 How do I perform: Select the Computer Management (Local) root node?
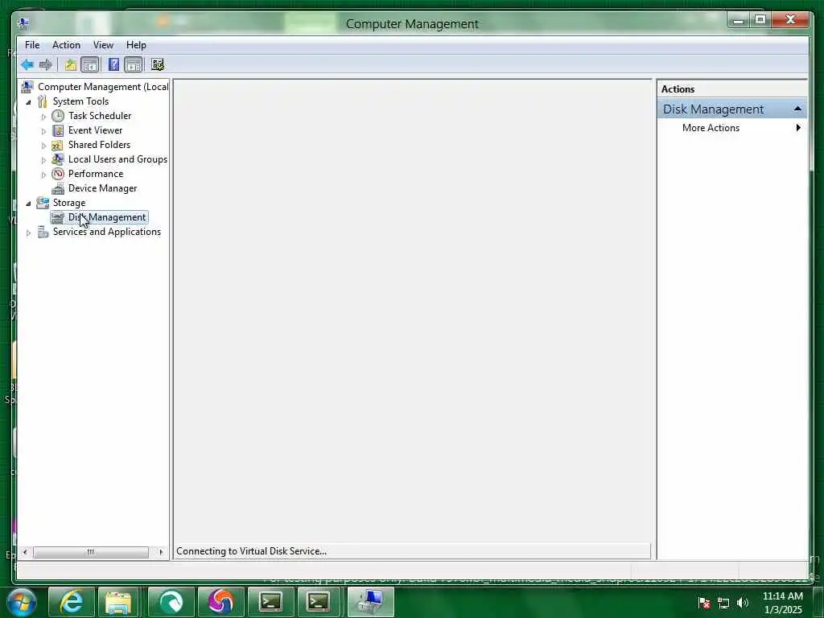[x=103, y=87]
